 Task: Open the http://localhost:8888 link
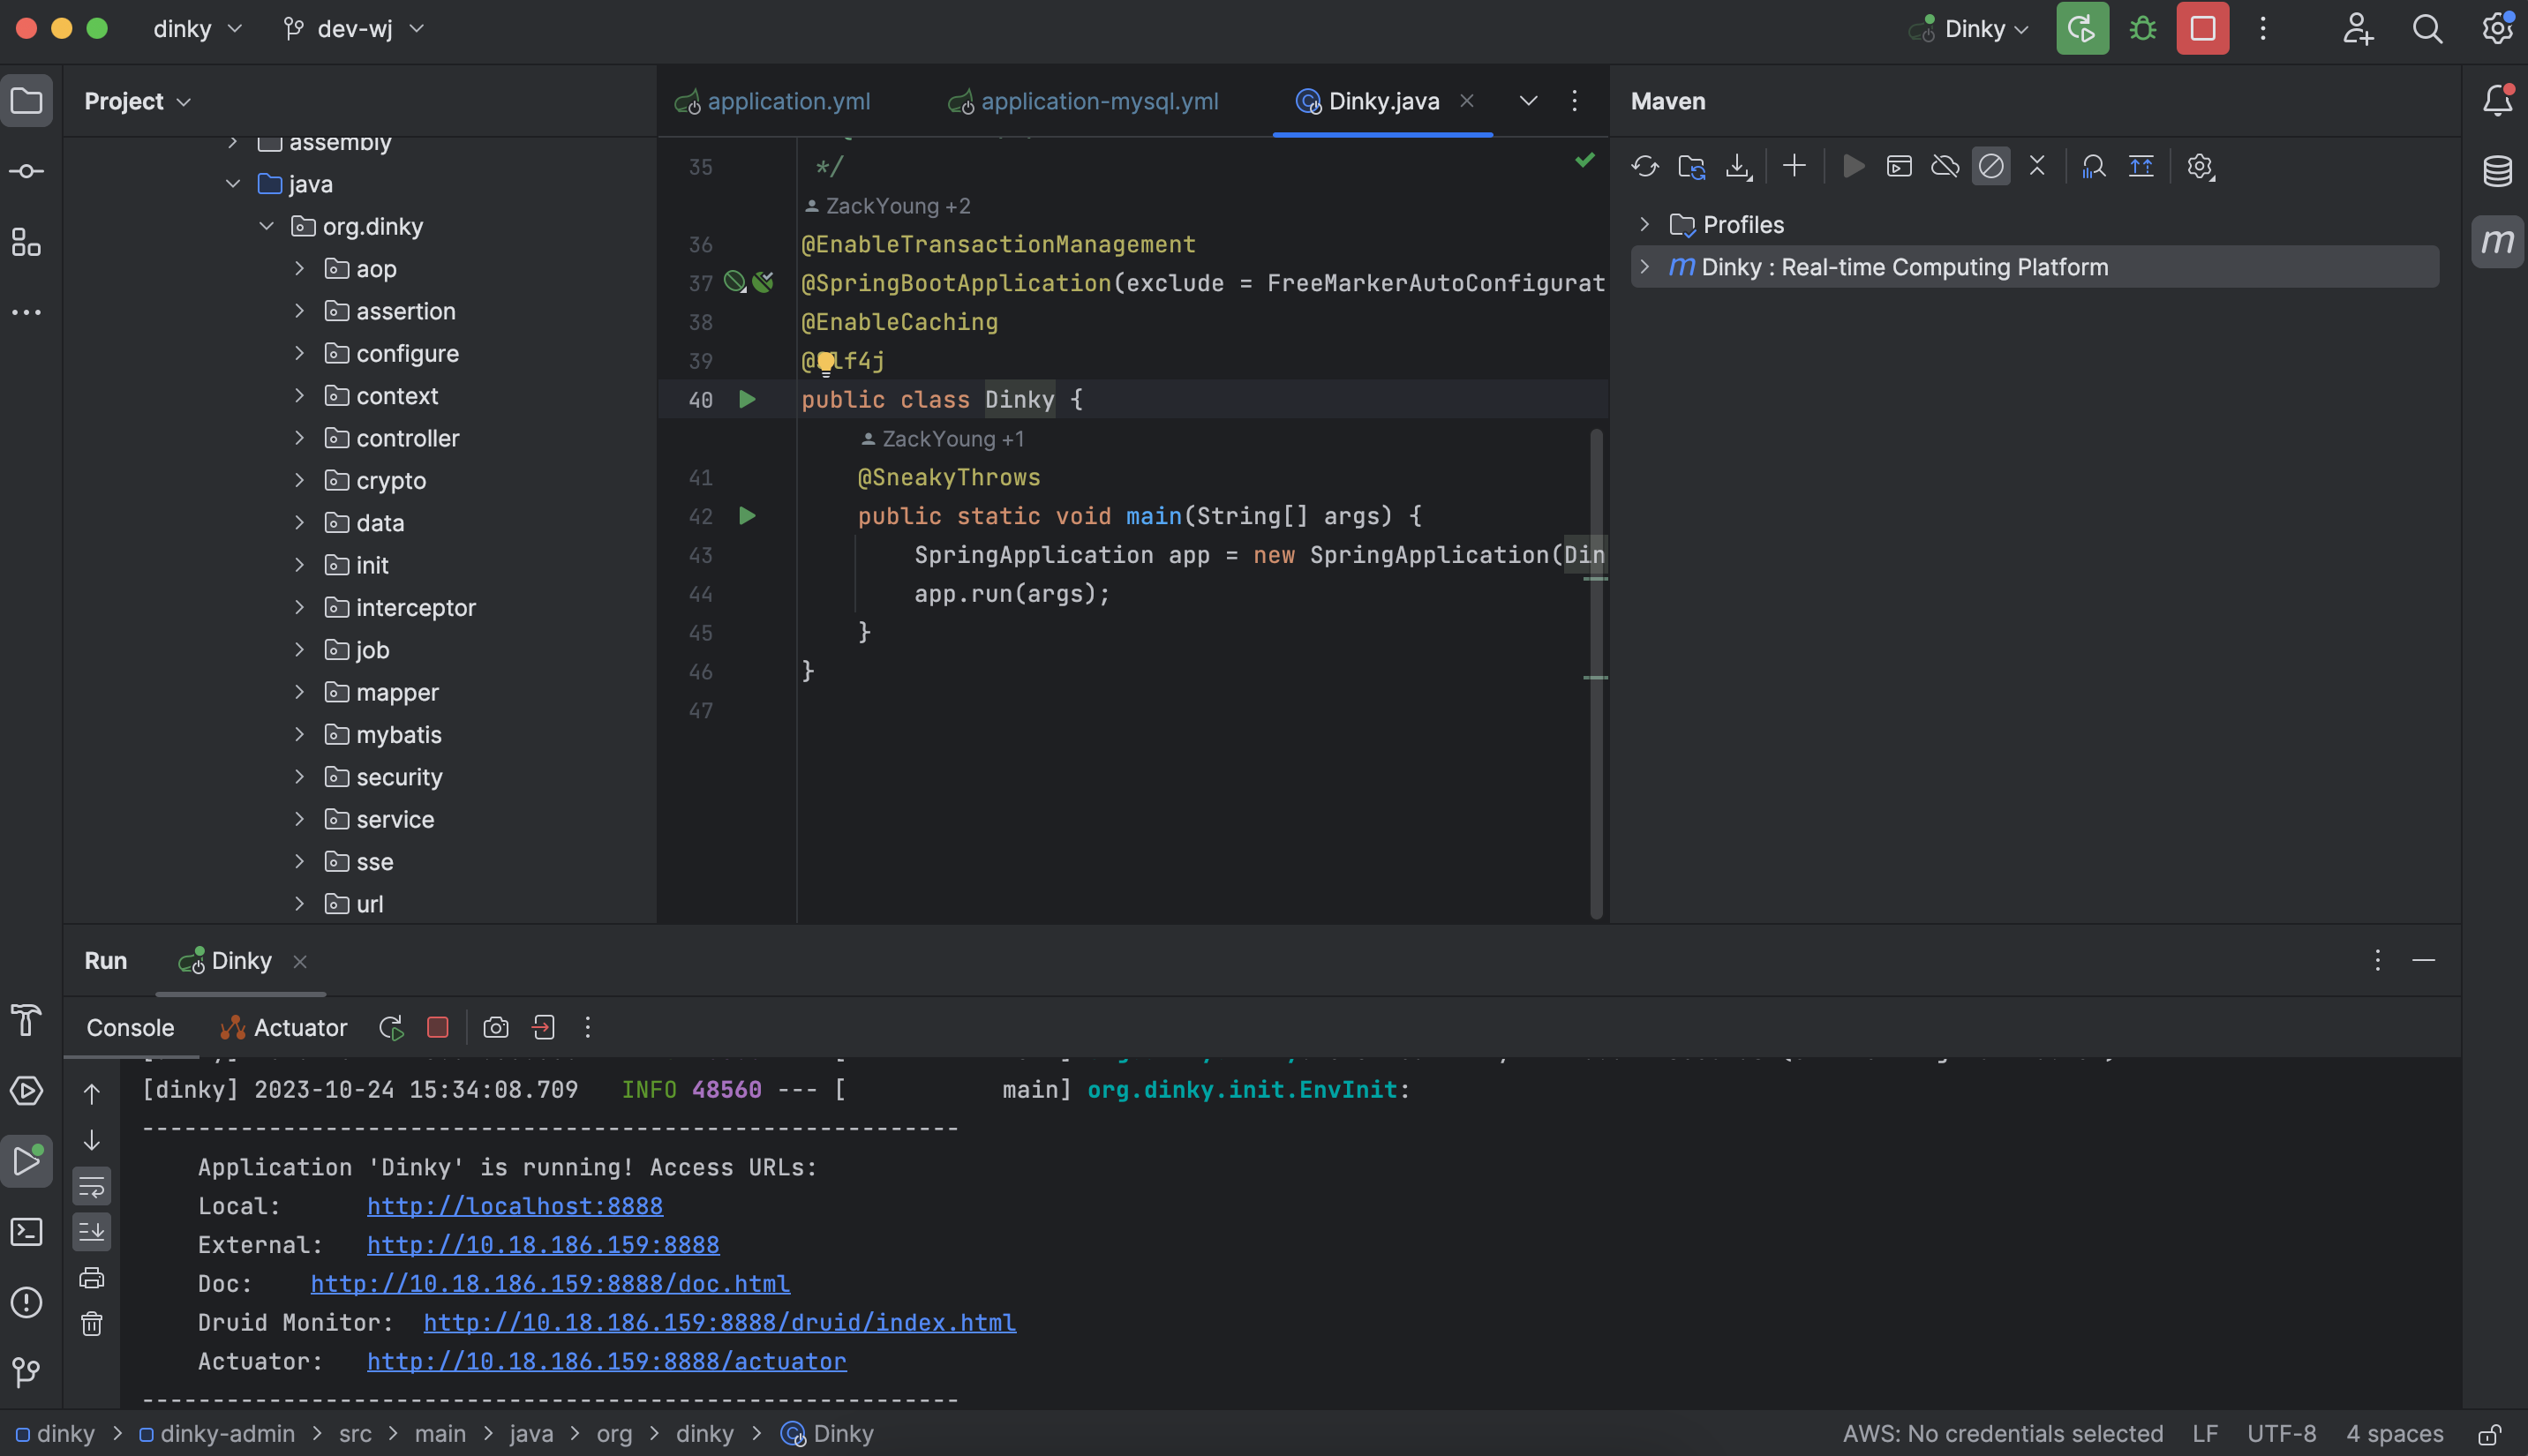point(514,1206)
